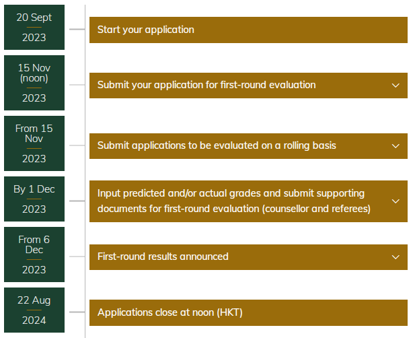Click the connector line beside From 6 Dec
413x338 pixels.
[77, 257]
